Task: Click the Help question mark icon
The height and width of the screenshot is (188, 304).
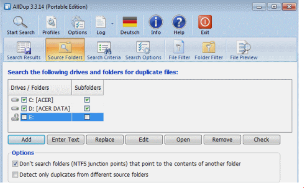Action: click(179, 22)
